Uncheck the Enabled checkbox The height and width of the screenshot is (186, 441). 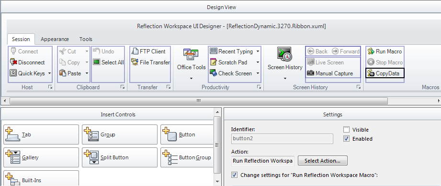point(347,139)
